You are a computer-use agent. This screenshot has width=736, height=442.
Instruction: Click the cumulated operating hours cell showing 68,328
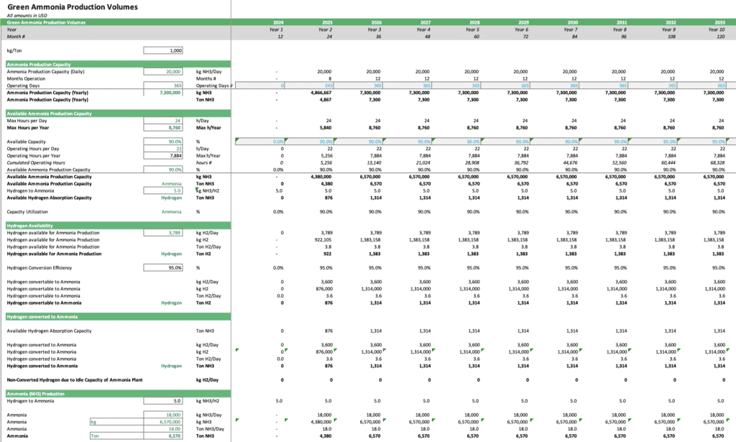(x=717, y=163)
